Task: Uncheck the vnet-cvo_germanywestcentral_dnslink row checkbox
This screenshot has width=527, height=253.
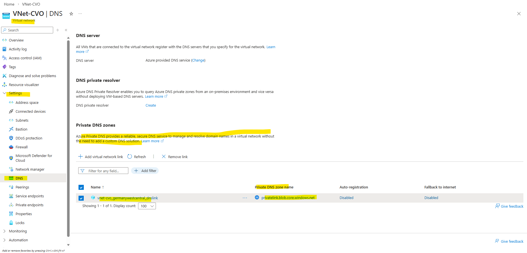Action: (81, 198)
